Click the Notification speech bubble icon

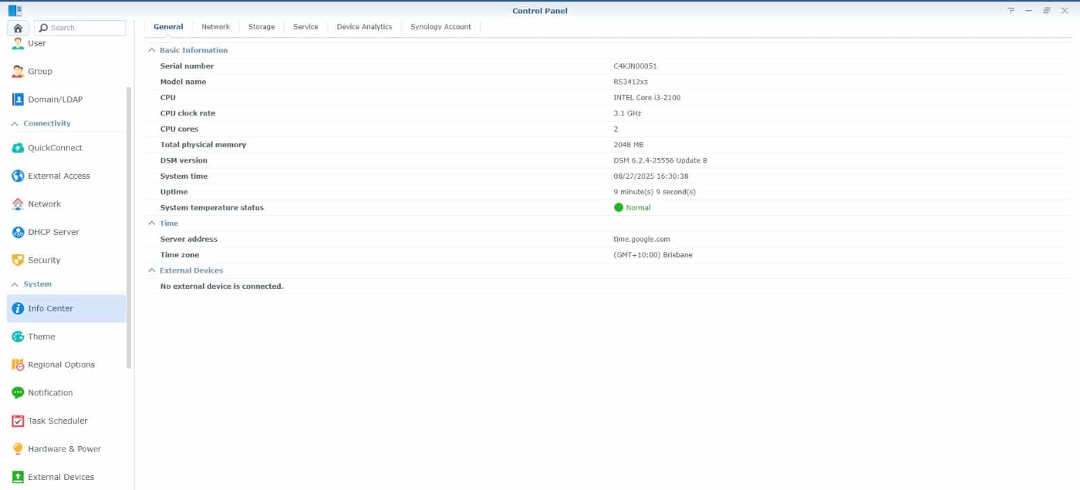[x=18, y=393]
